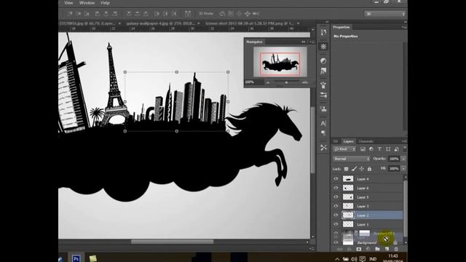Switch to the Channels tab

[366, 141]
